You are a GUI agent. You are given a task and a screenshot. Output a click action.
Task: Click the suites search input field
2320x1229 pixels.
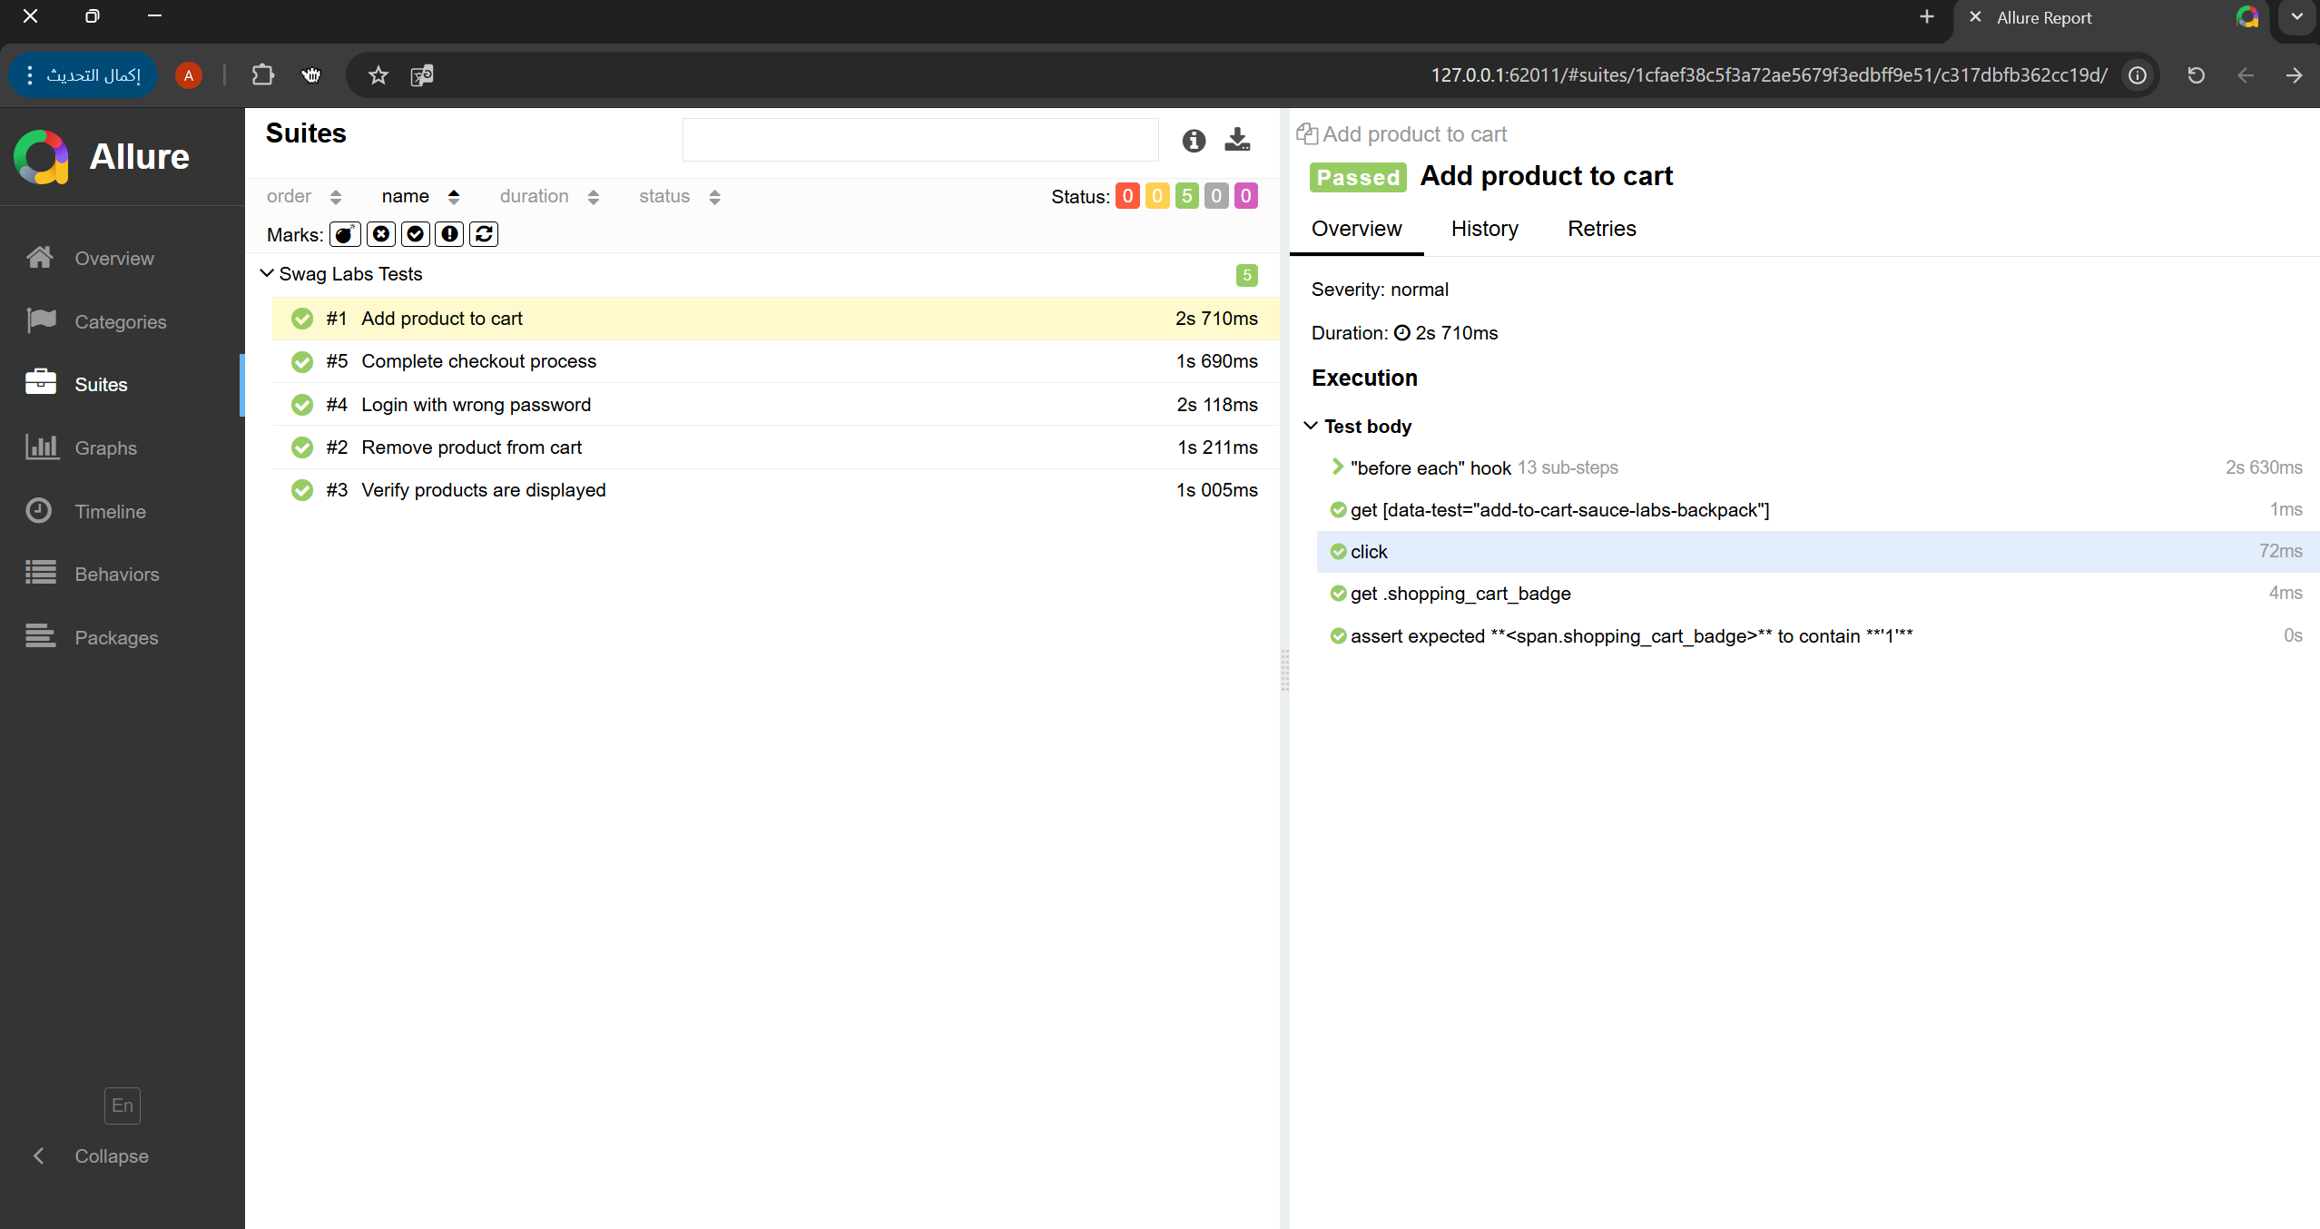pos(919,140)
